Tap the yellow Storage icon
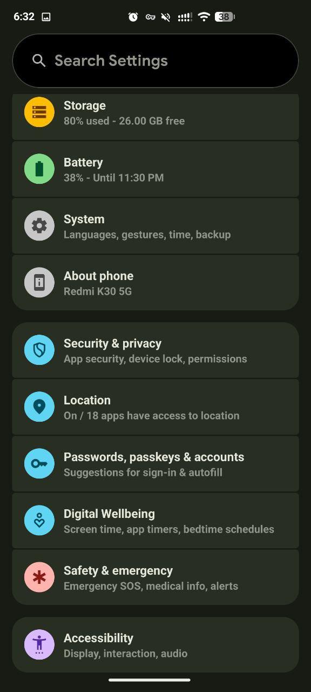The image size is (311, 692). (39, 112)
